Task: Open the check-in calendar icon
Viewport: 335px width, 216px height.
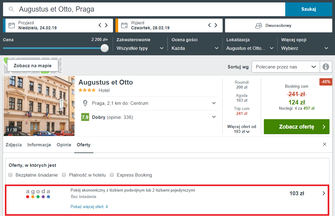Action: pyautogui.click(x=12, y=25)
